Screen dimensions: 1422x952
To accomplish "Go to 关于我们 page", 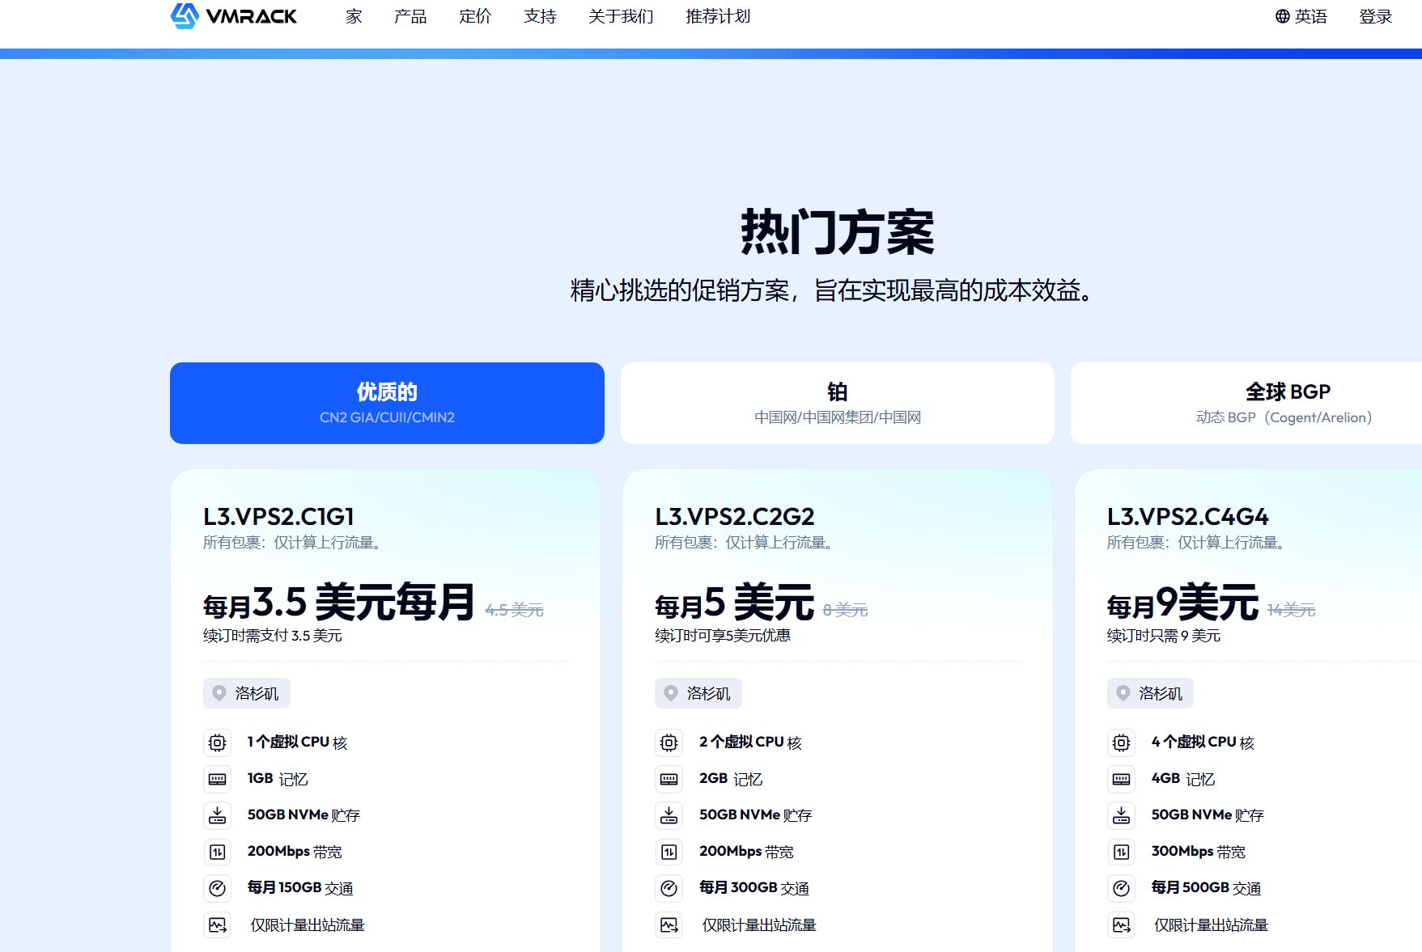I will pyautogui.click(x=621, y=16).
